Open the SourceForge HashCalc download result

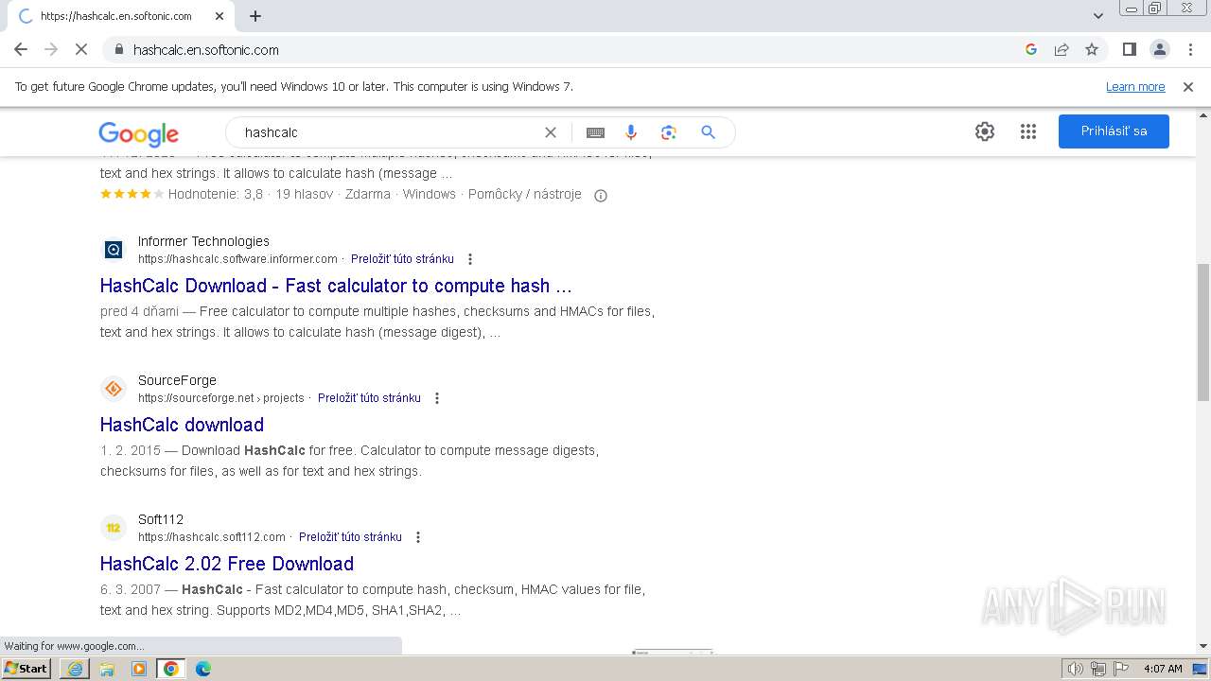(182, 425)
